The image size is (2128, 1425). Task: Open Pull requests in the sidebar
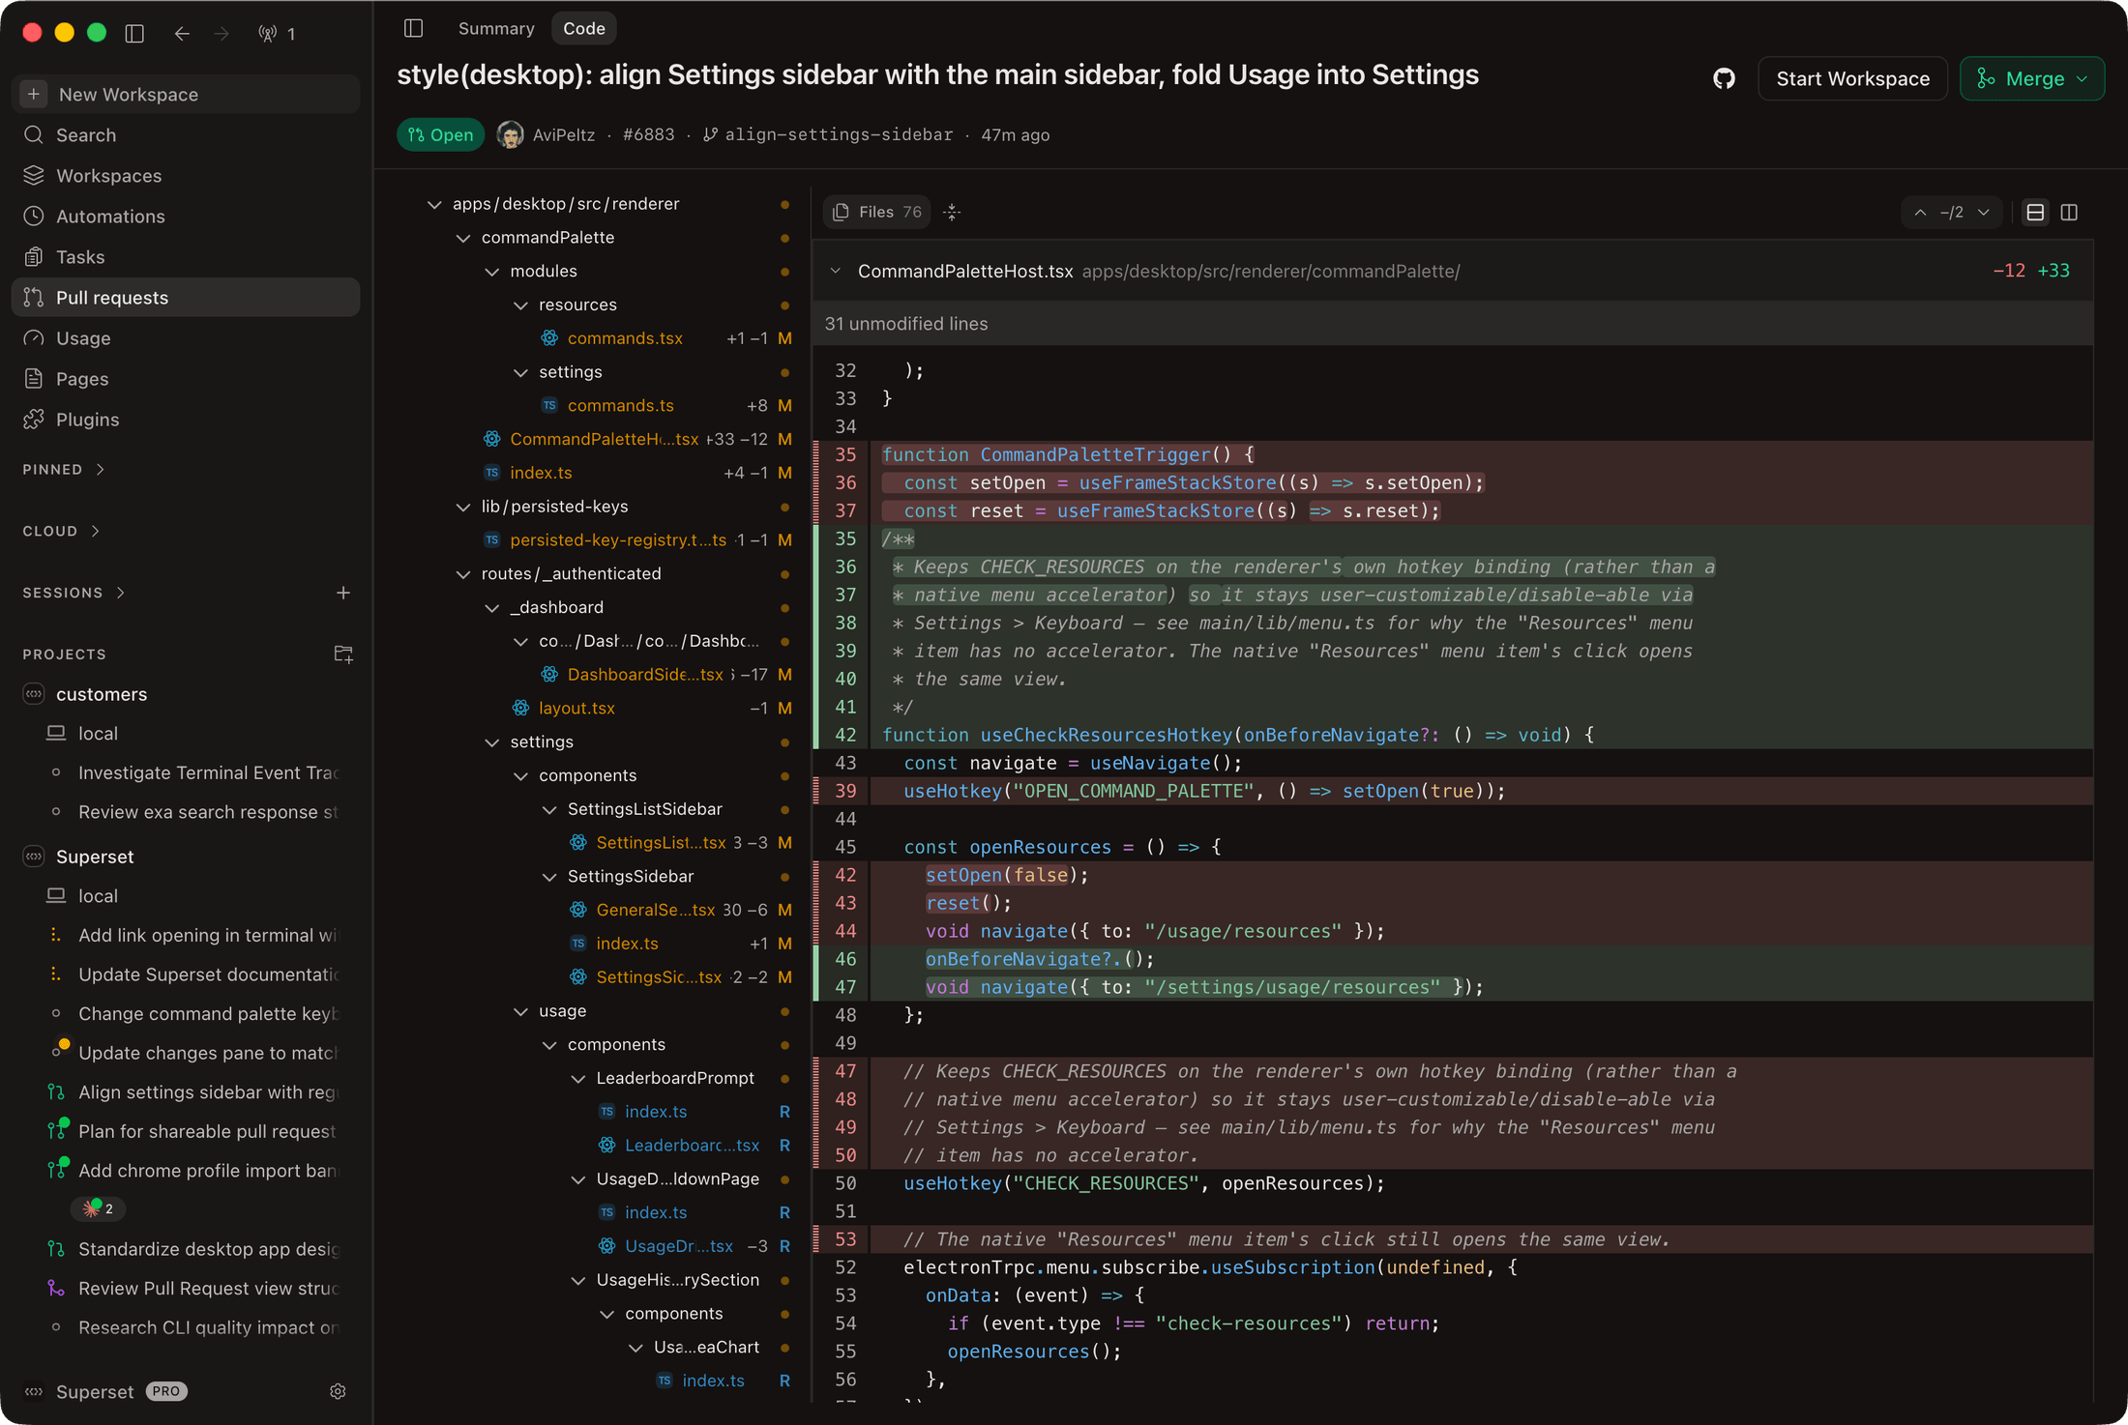point(185,298)
